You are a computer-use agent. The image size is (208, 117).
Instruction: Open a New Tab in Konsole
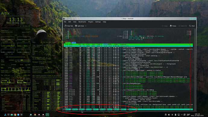pos(69,26)
